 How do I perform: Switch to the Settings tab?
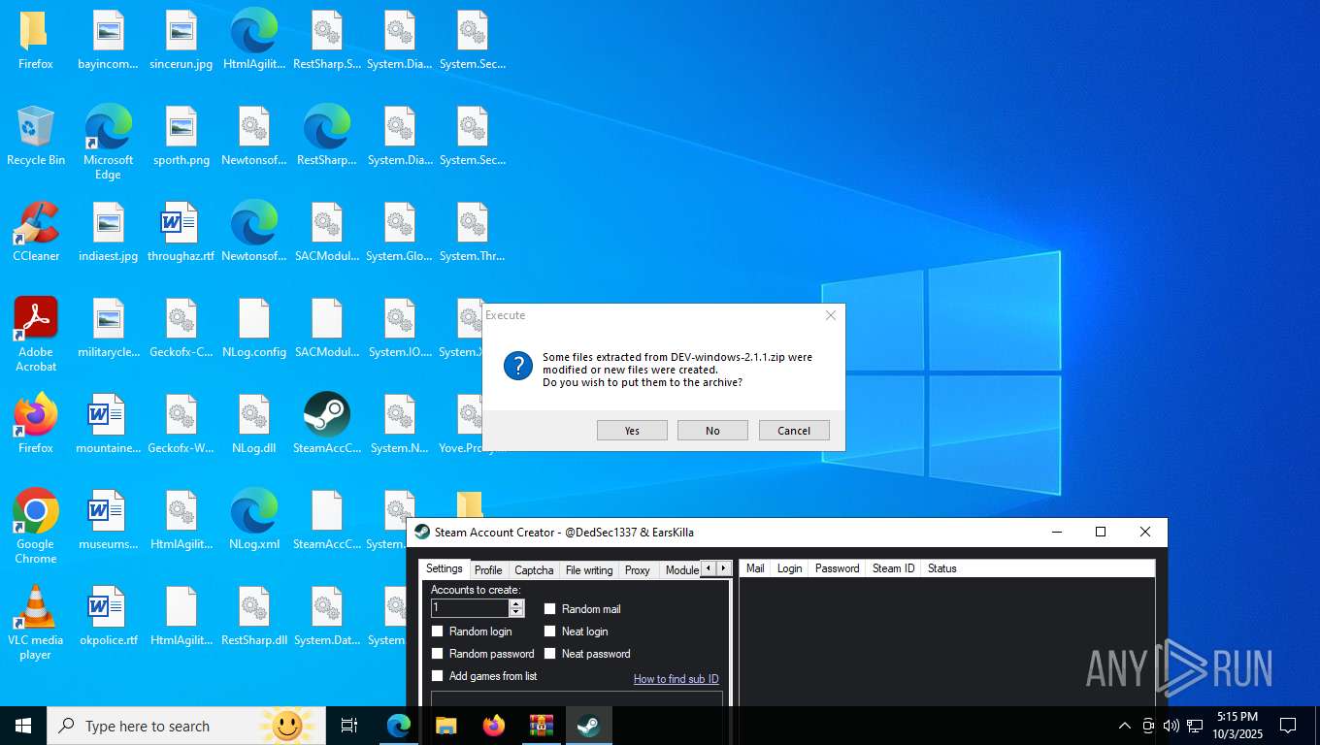tap(445, 568)
